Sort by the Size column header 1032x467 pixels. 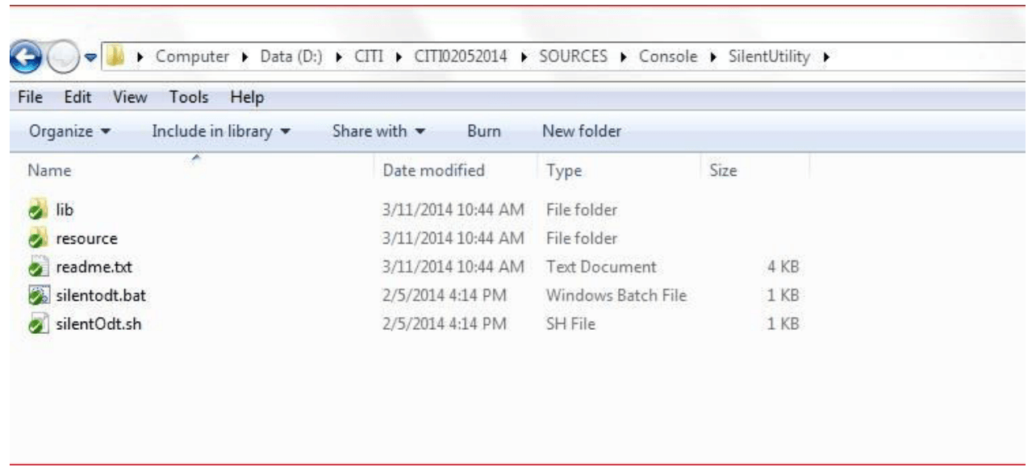coord(723,171)
